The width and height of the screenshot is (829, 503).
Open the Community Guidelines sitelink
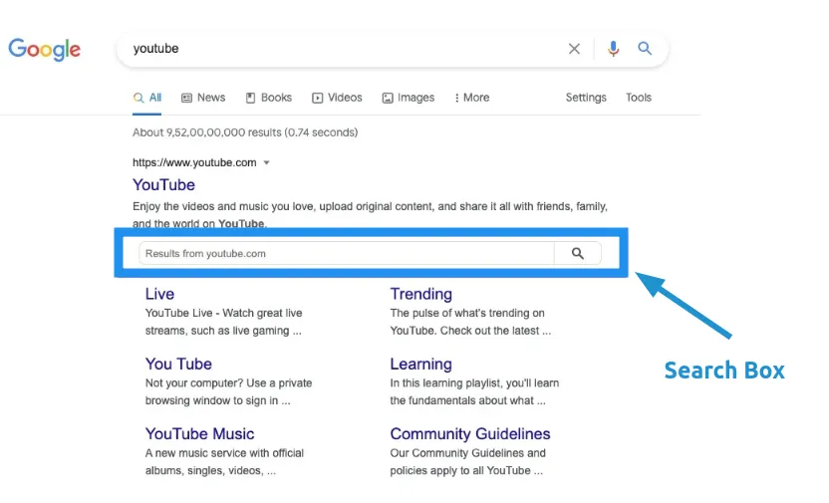(x=470, y=434)
